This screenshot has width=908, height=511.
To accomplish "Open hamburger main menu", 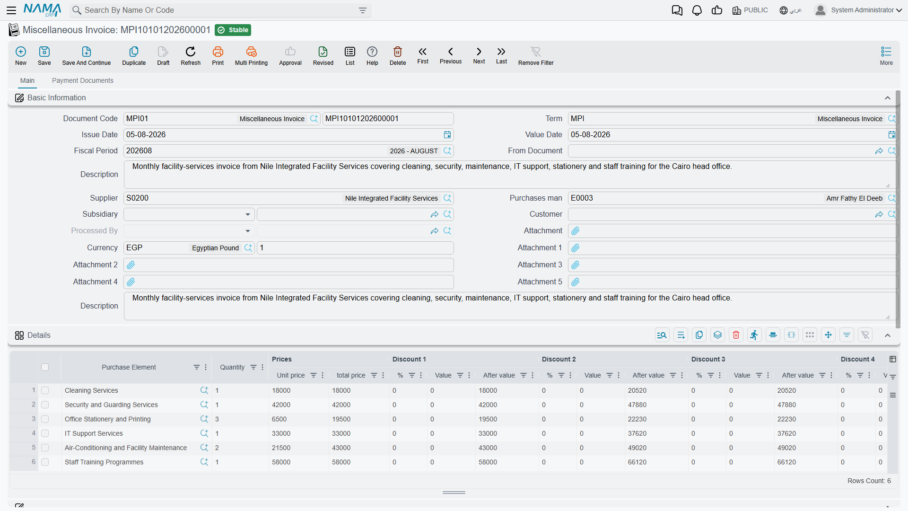I will (11, 10).
